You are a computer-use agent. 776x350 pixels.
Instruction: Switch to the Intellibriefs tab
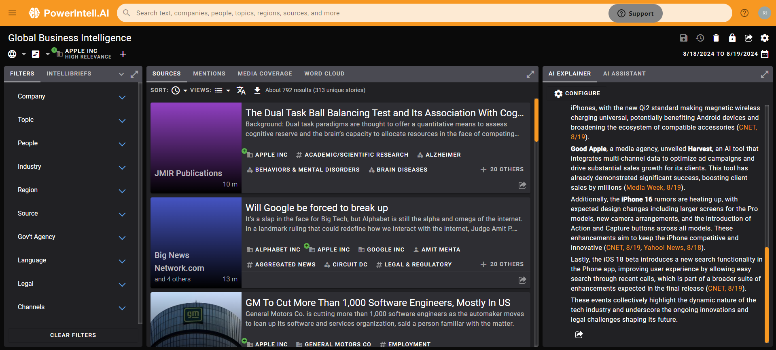click(x=69, y=73)
